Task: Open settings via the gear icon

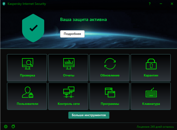Action: (x=6, y=126)
